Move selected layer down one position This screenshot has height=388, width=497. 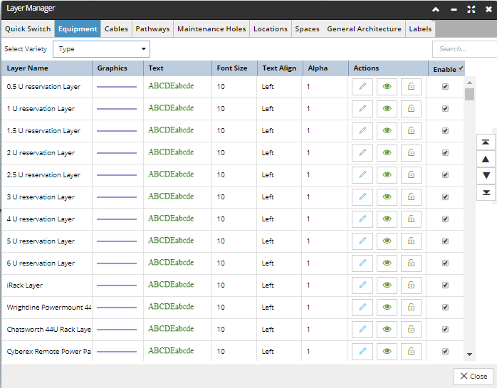click(x=486, y=176)
